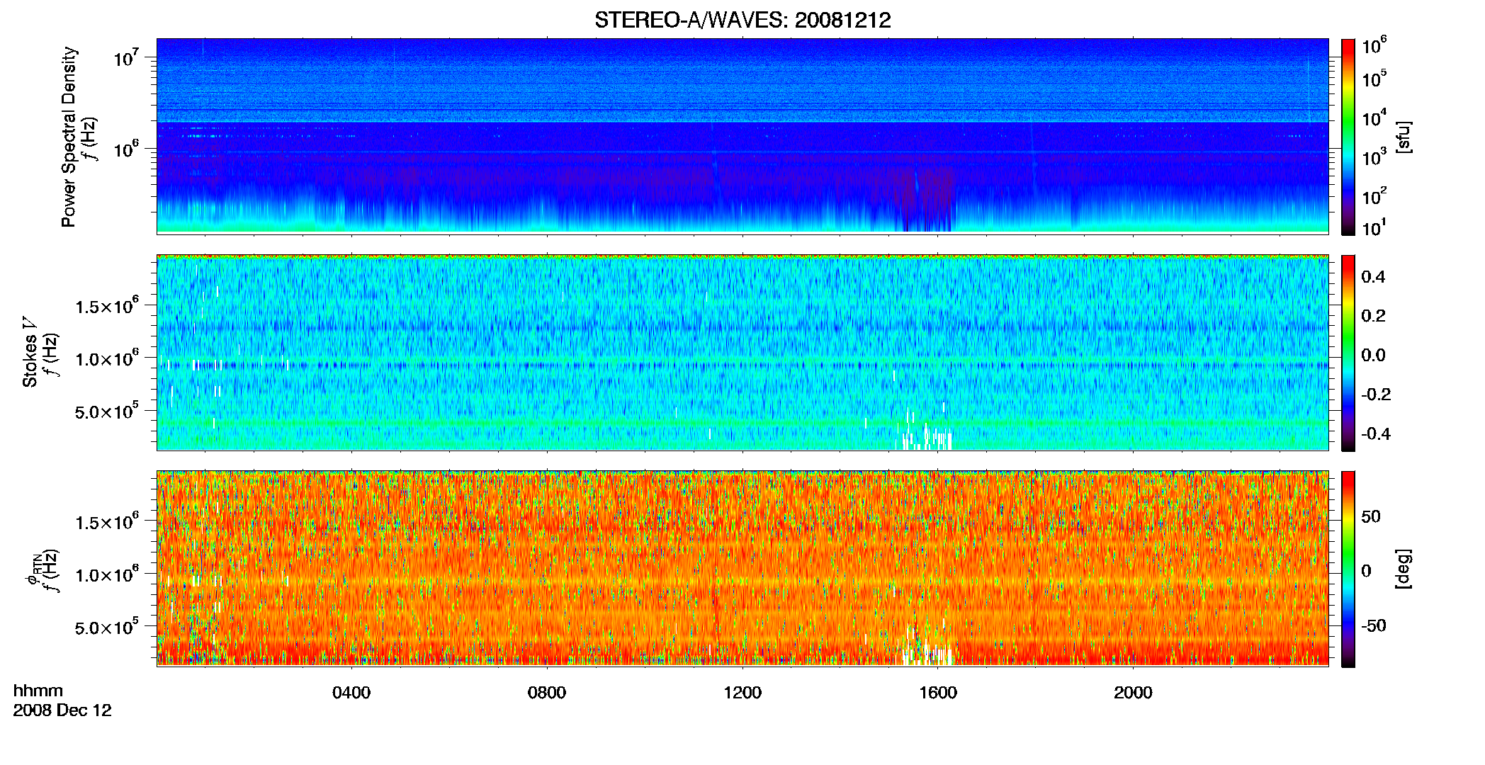Click the 0400 time axis label
The height and width of the screenshot is (765, 1485).
(x=351, y=693)
